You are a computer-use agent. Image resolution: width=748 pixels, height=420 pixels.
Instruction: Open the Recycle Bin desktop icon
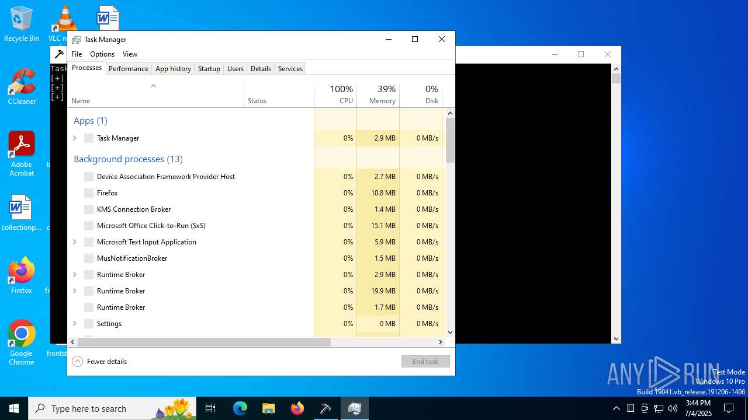[22, 24]
